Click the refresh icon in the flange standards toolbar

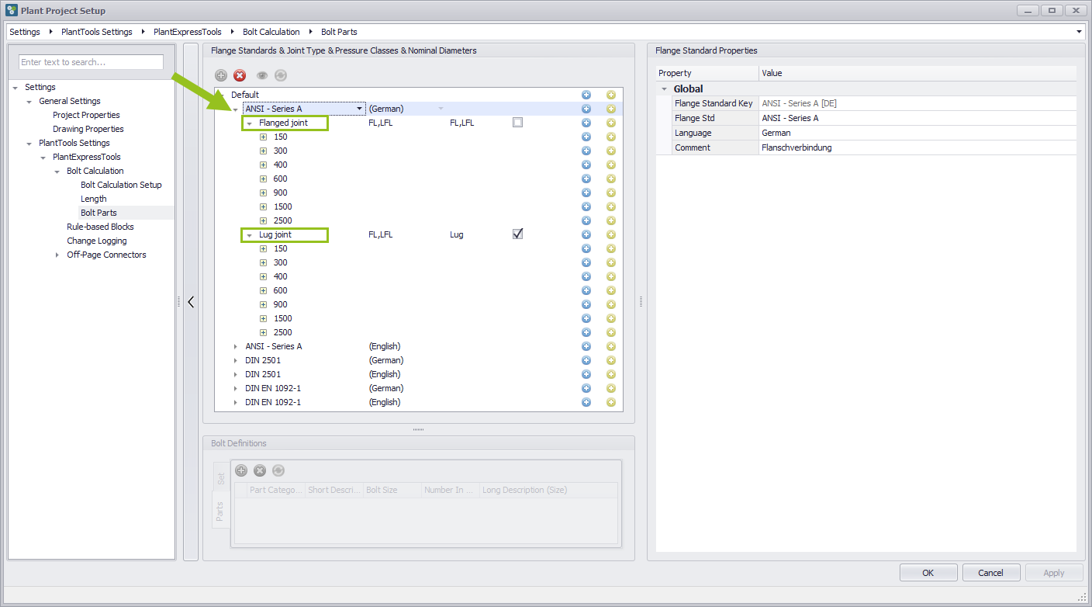281,75
